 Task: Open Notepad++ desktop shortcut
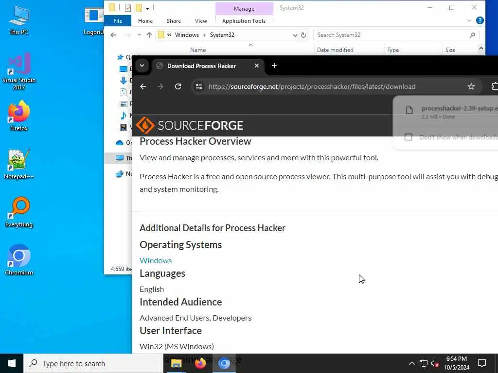click(19, 164)
